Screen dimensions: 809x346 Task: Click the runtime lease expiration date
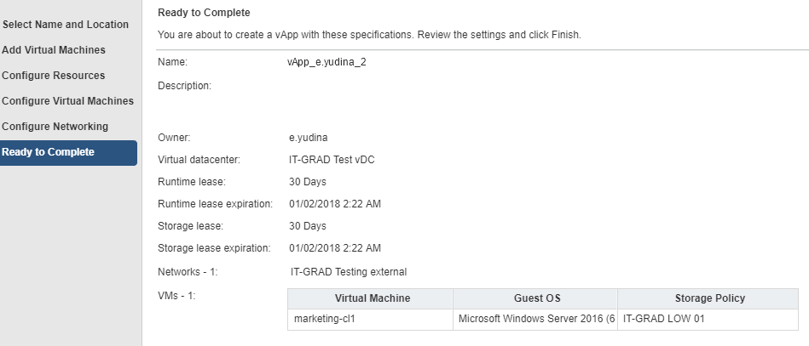point(335,204)
